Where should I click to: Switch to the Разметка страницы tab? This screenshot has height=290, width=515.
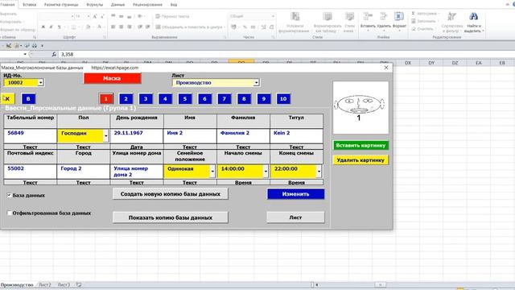coord(61,5)
